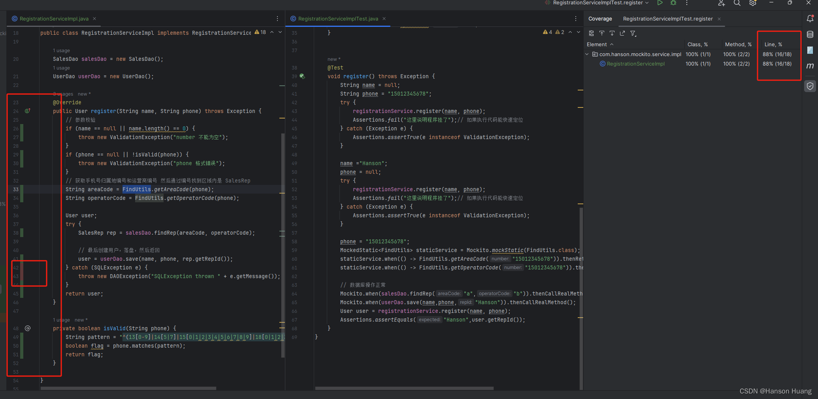
Task: Click the getAreaCode call on line 33
Action: pyautogui.click(x=171, y=190)
